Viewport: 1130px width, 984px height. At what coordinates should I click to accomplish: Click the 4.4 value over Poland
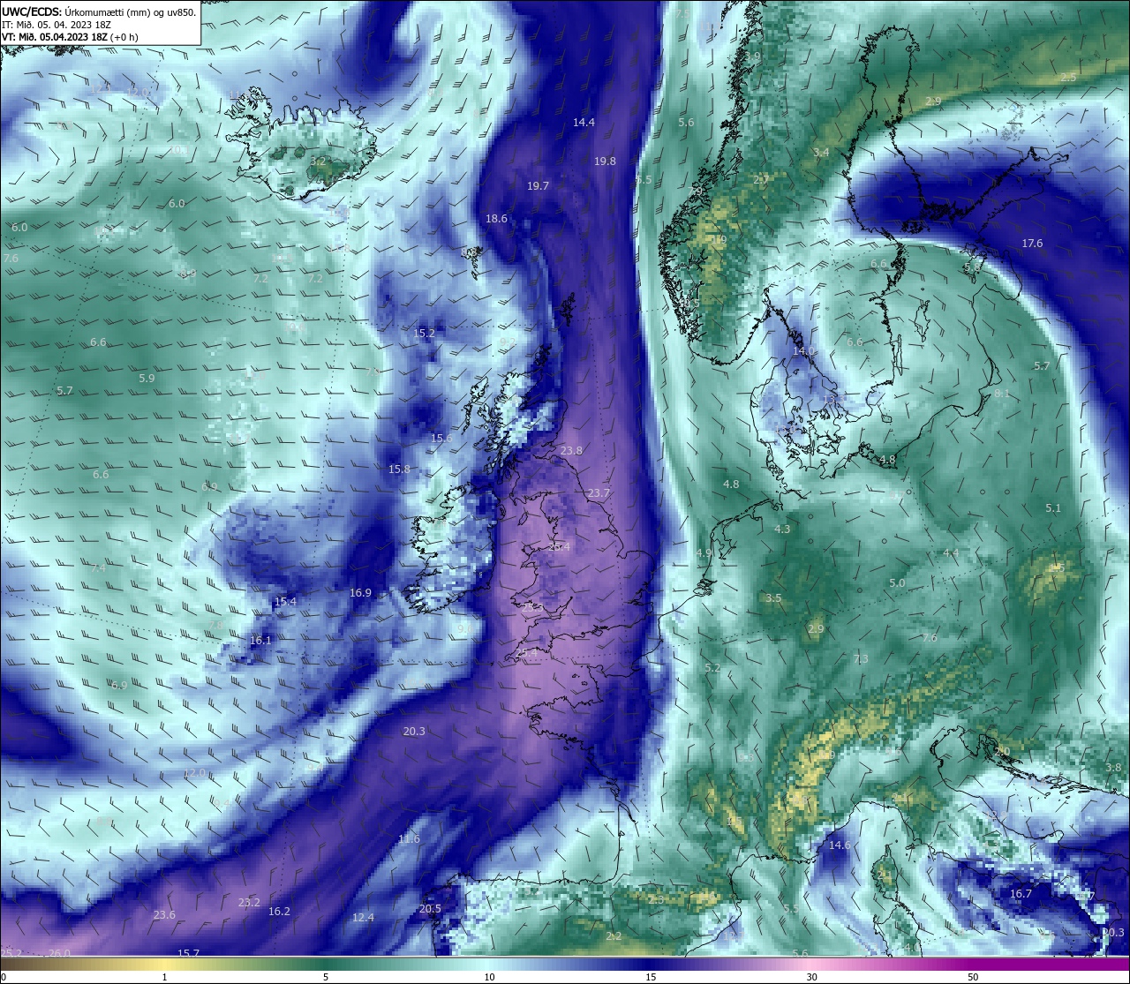pyautogui.click(x=951, y=553)
